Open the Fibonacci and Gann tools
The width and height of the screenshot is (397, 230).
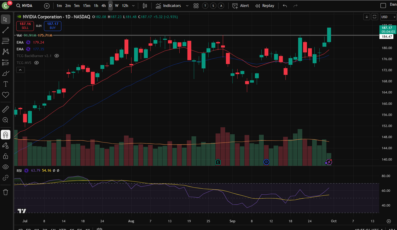tap(5, 41)
